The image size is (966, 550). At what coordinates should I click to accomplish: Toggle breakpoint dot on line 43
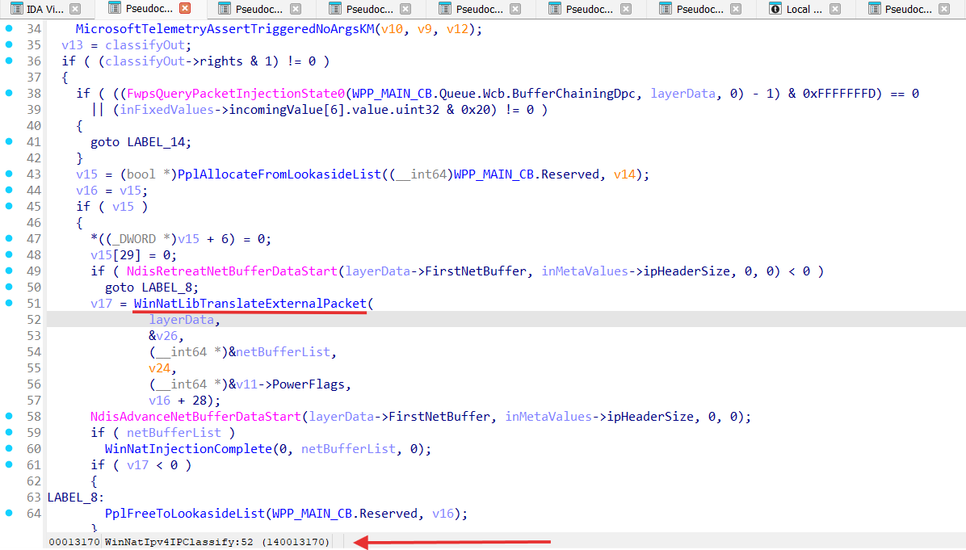point(8,174)
